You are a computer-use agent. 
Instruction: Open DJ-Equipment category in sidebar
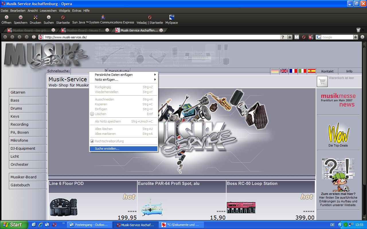tap(28, 148)
